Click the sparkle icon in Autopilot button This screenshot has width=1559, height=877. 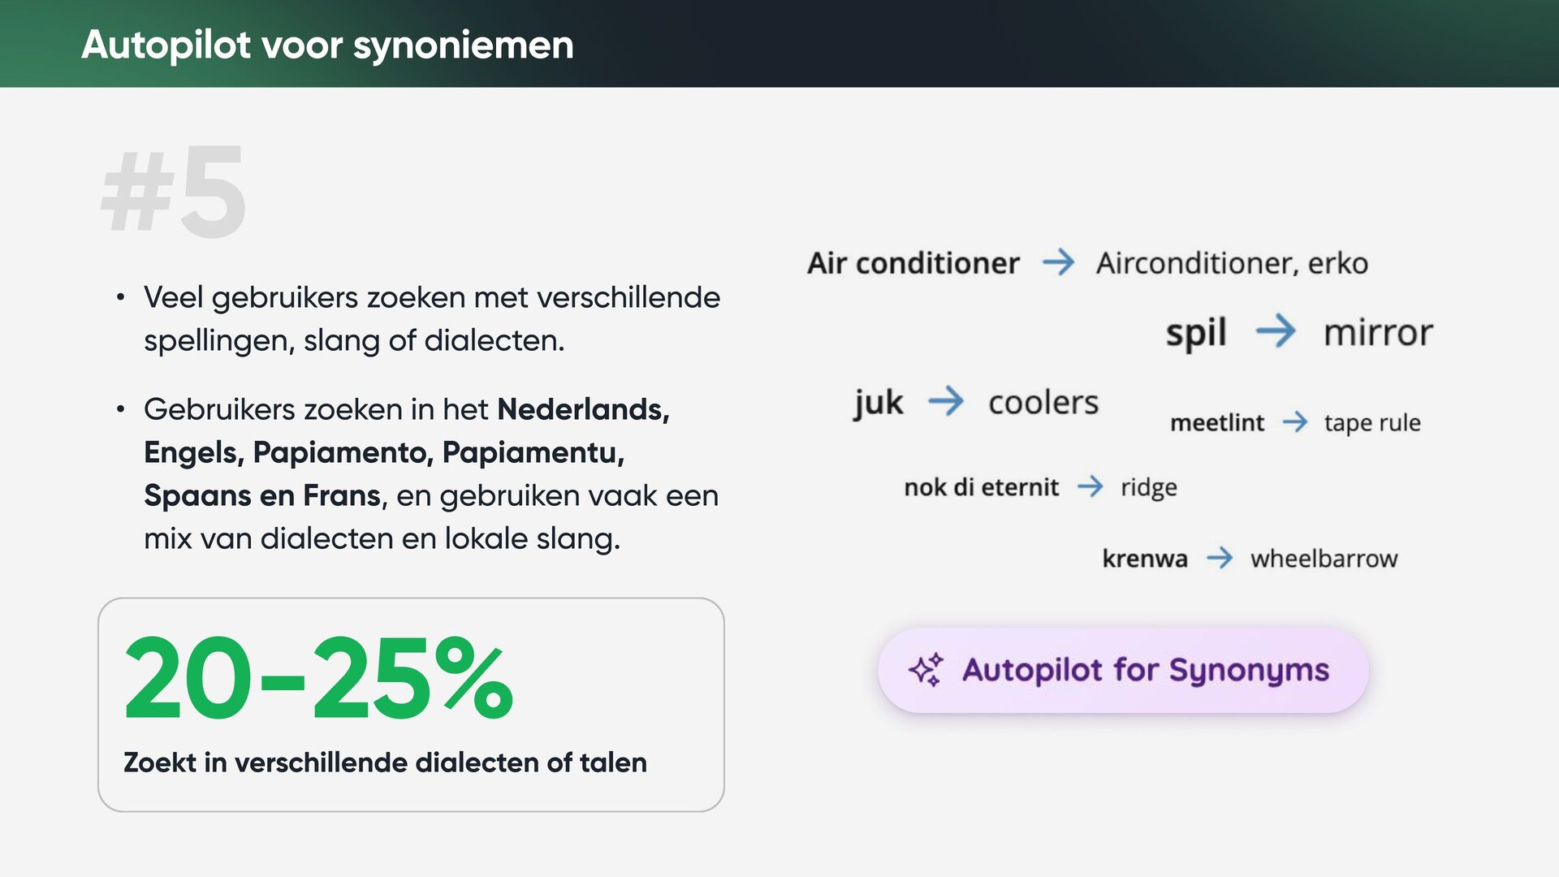tap(926, 670)
